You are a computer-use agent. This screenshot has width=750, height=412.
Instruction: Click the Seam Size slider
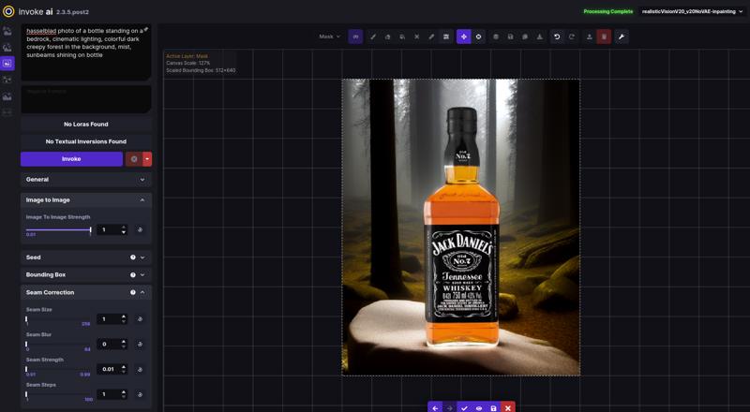click(x=58, y=319)
